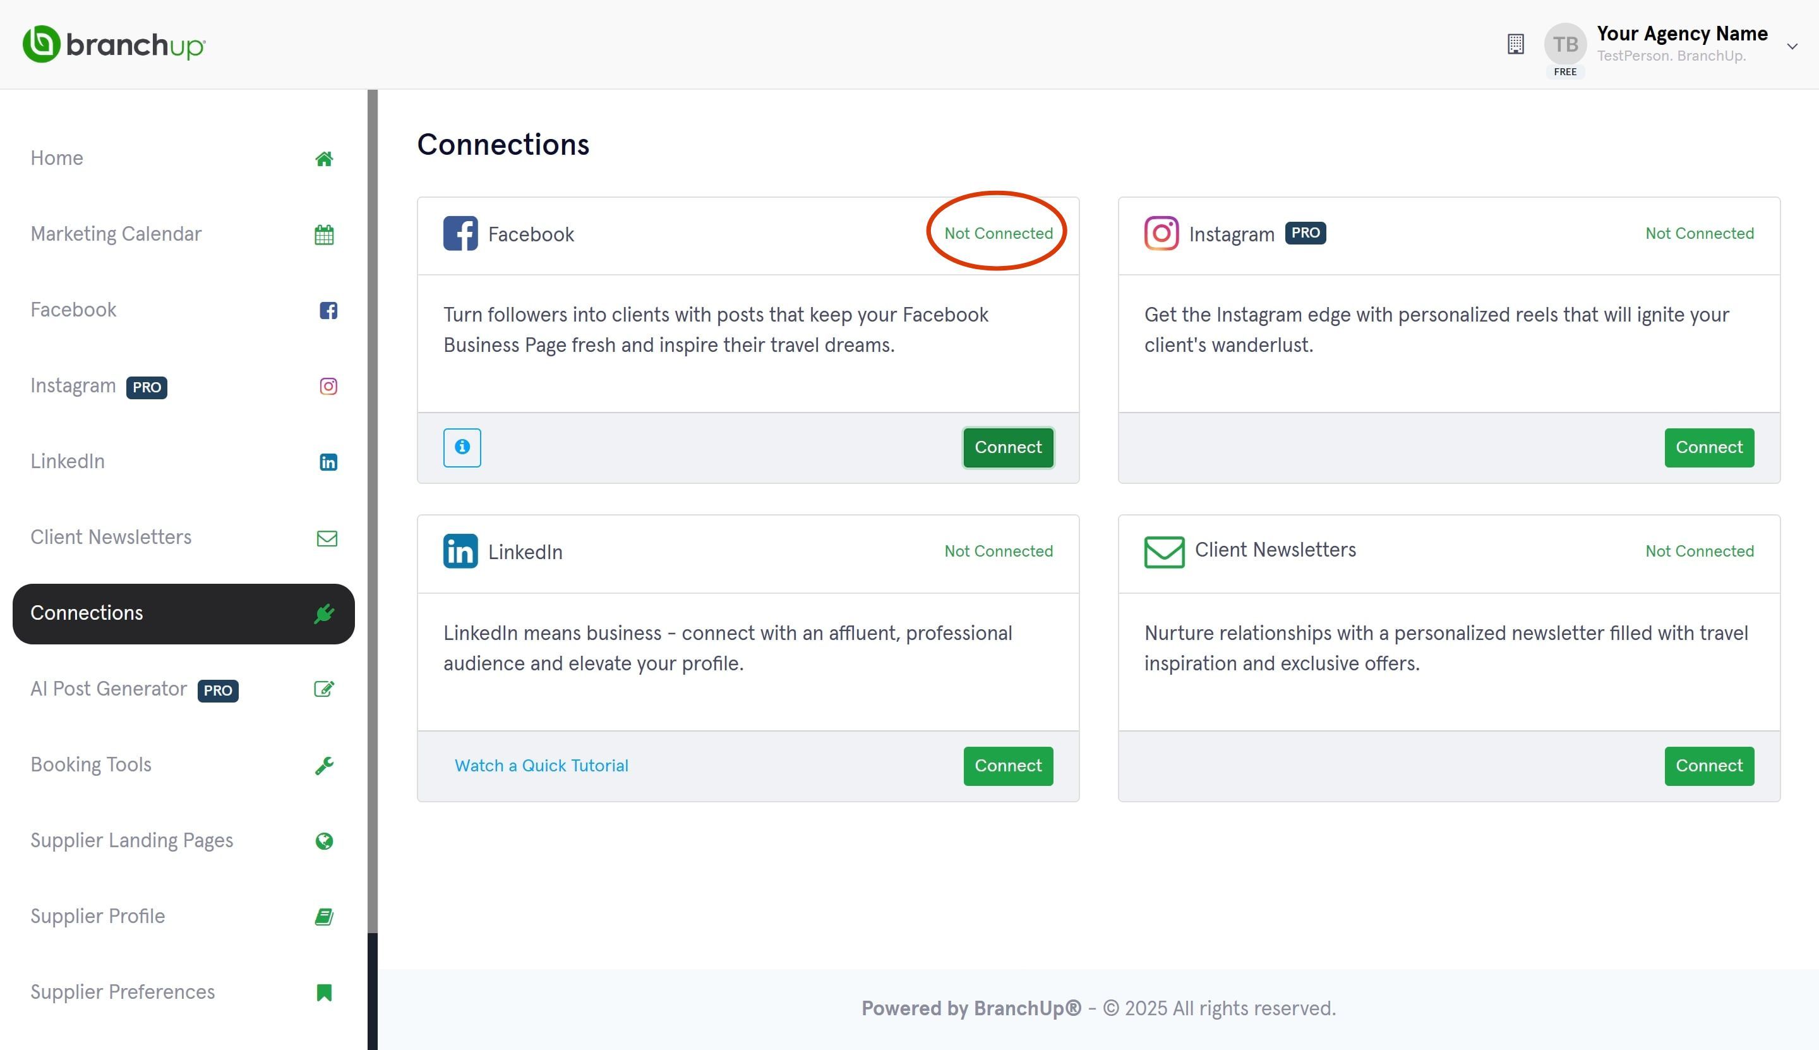Click Connect for Client Newsletters
This screenshot has height=1050, width=1819.
point(1708,766)
